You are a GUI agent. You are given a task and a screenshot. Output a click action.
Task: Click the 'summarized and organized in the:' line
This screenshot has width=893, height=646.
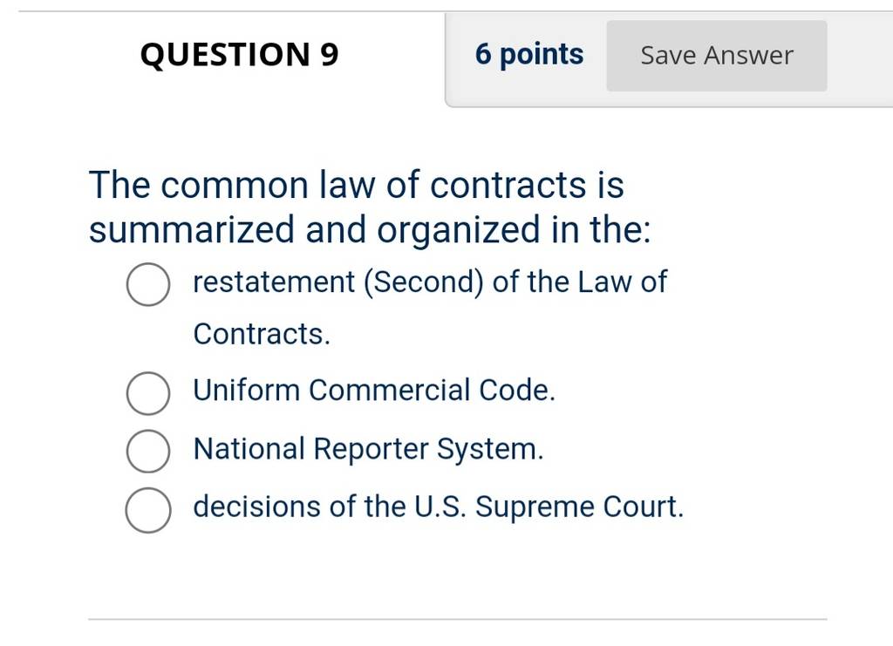370,230
